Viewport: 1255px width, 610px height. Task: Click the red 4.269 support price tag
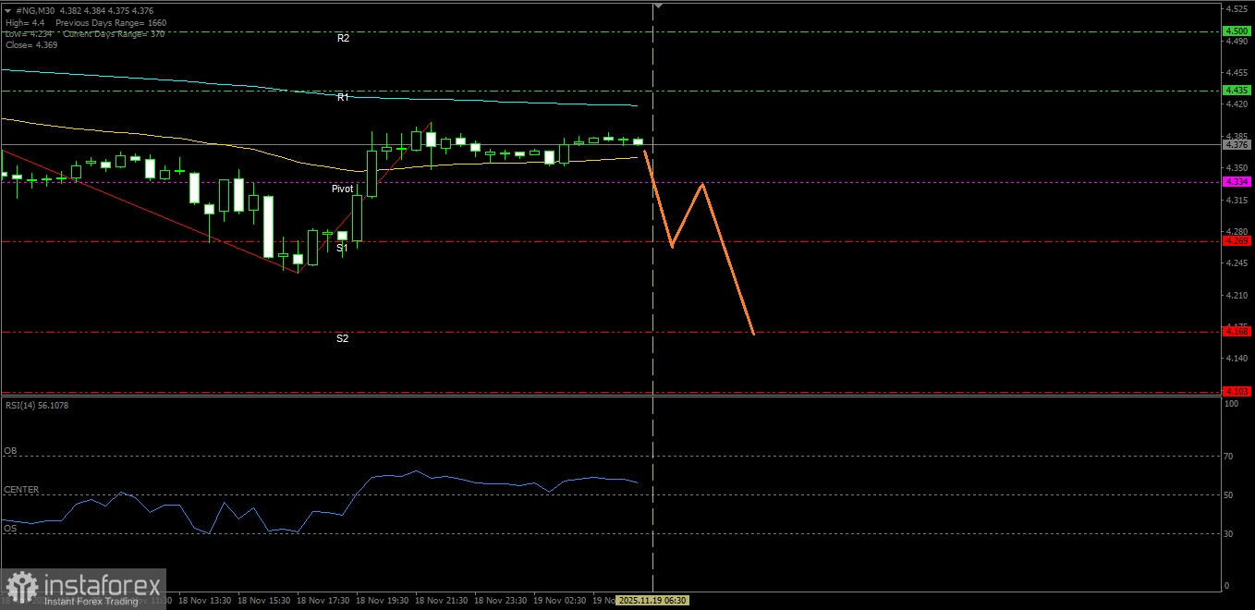coord(1235,240)
